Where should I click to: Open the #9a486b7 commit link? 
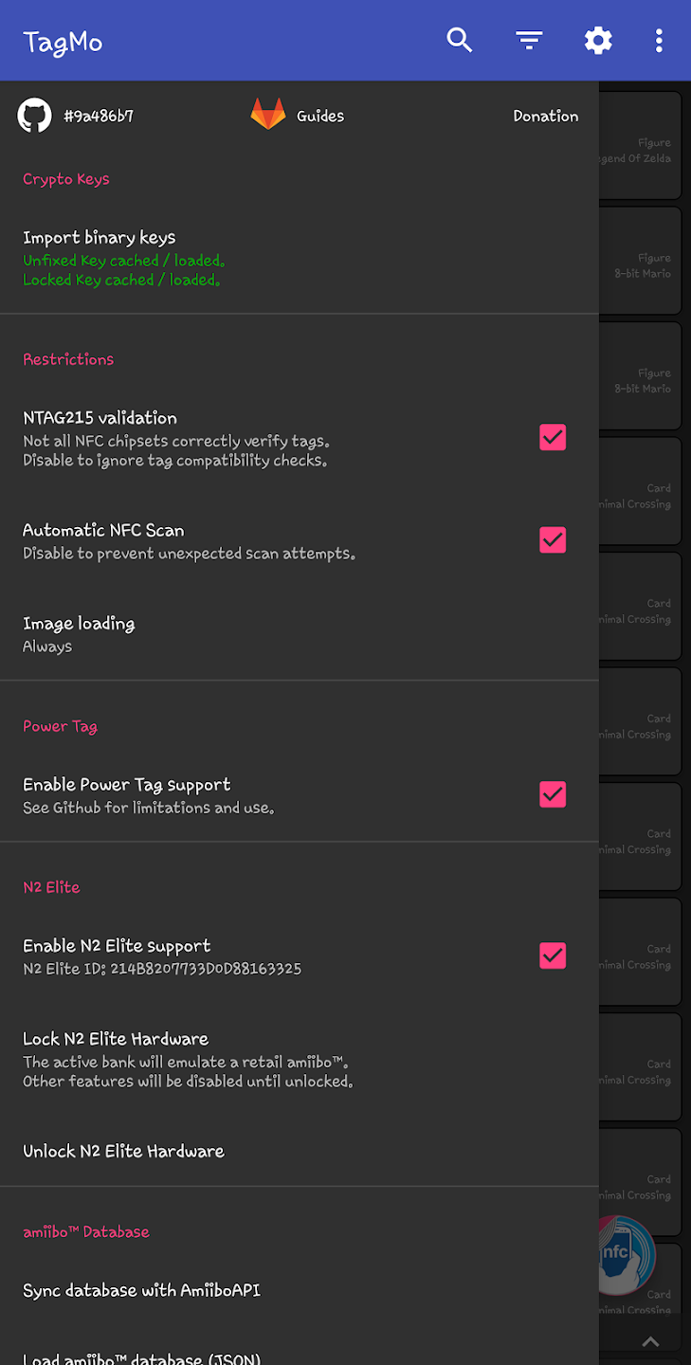(99, 116)
